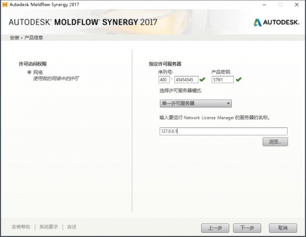Viewport: 306px width, 237px height.
Task: Minimize the installer window
Action: [x=264, y=5]
